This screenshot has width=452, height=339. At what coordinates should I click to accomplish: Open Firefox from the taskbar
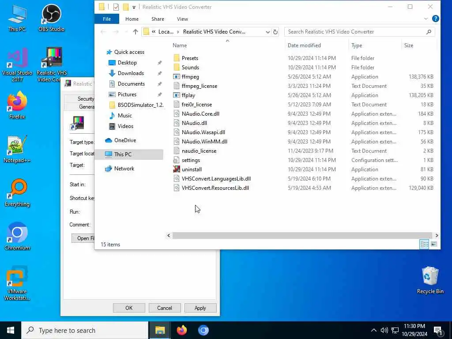click(181, 330)
